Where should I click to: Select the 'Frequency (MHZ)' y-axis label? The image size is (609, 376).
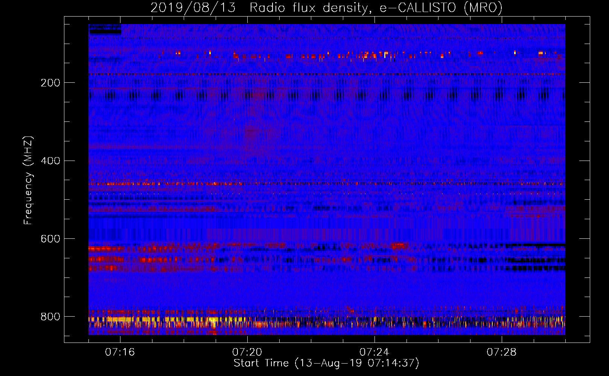(28, 180)
